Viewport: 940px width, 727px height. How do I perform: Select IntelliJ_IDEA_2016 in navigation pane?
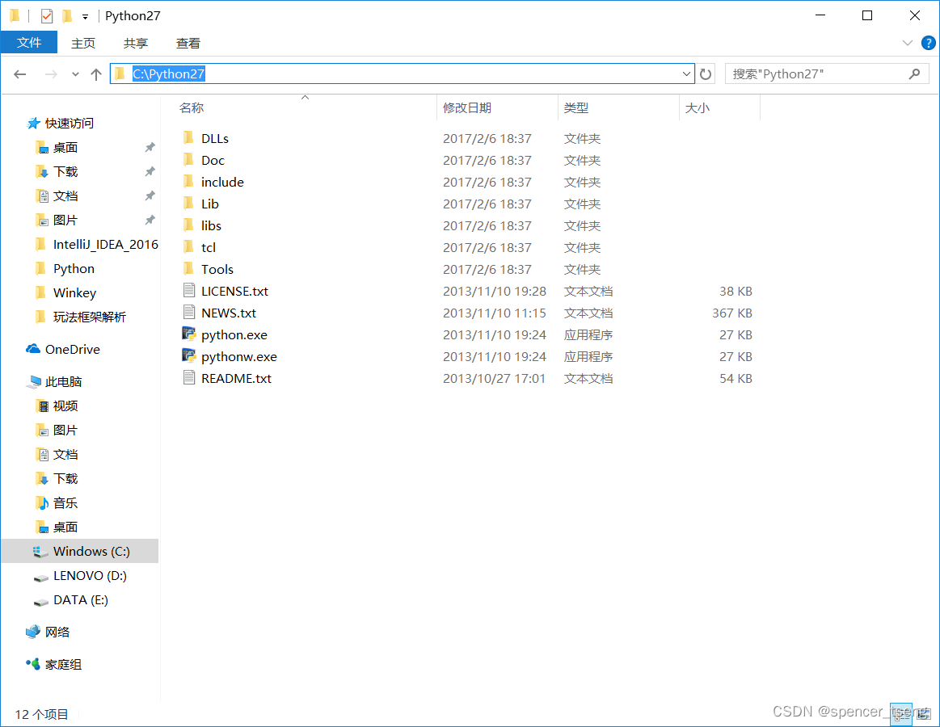click(80, 244)
